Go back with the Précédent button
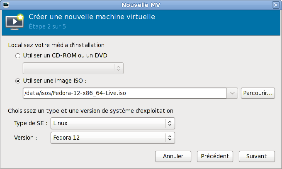Image resolution: width=282 pixels, height=169 pixels. point(215,157)
